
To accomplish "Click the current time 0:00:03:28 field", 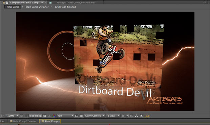I will 36,116.
